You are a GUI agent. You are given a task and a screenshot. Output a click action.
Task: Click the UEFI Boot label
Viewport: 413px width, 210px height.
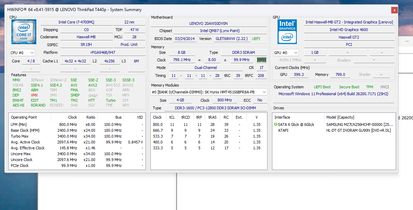point(322,87)
